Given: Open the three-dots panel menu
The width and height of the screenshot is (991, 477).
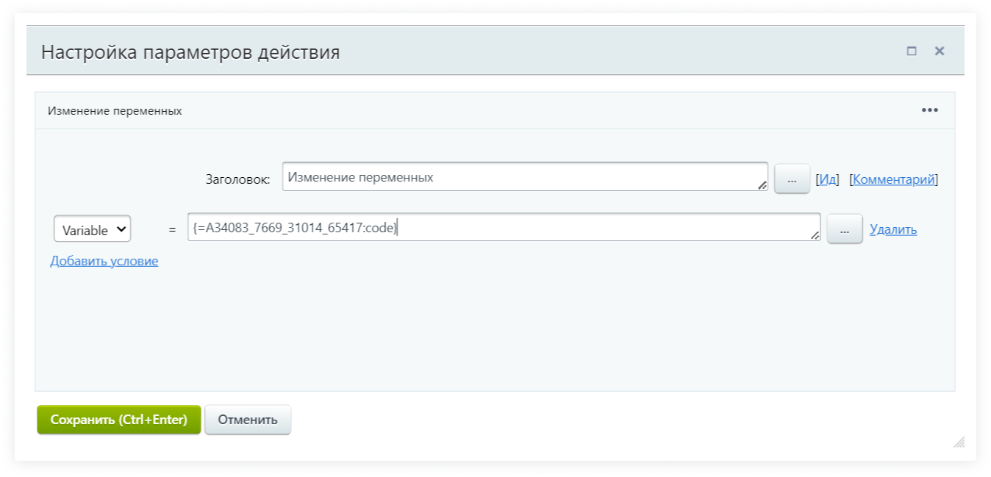Looking at the screenshot, I should point(929,110).
